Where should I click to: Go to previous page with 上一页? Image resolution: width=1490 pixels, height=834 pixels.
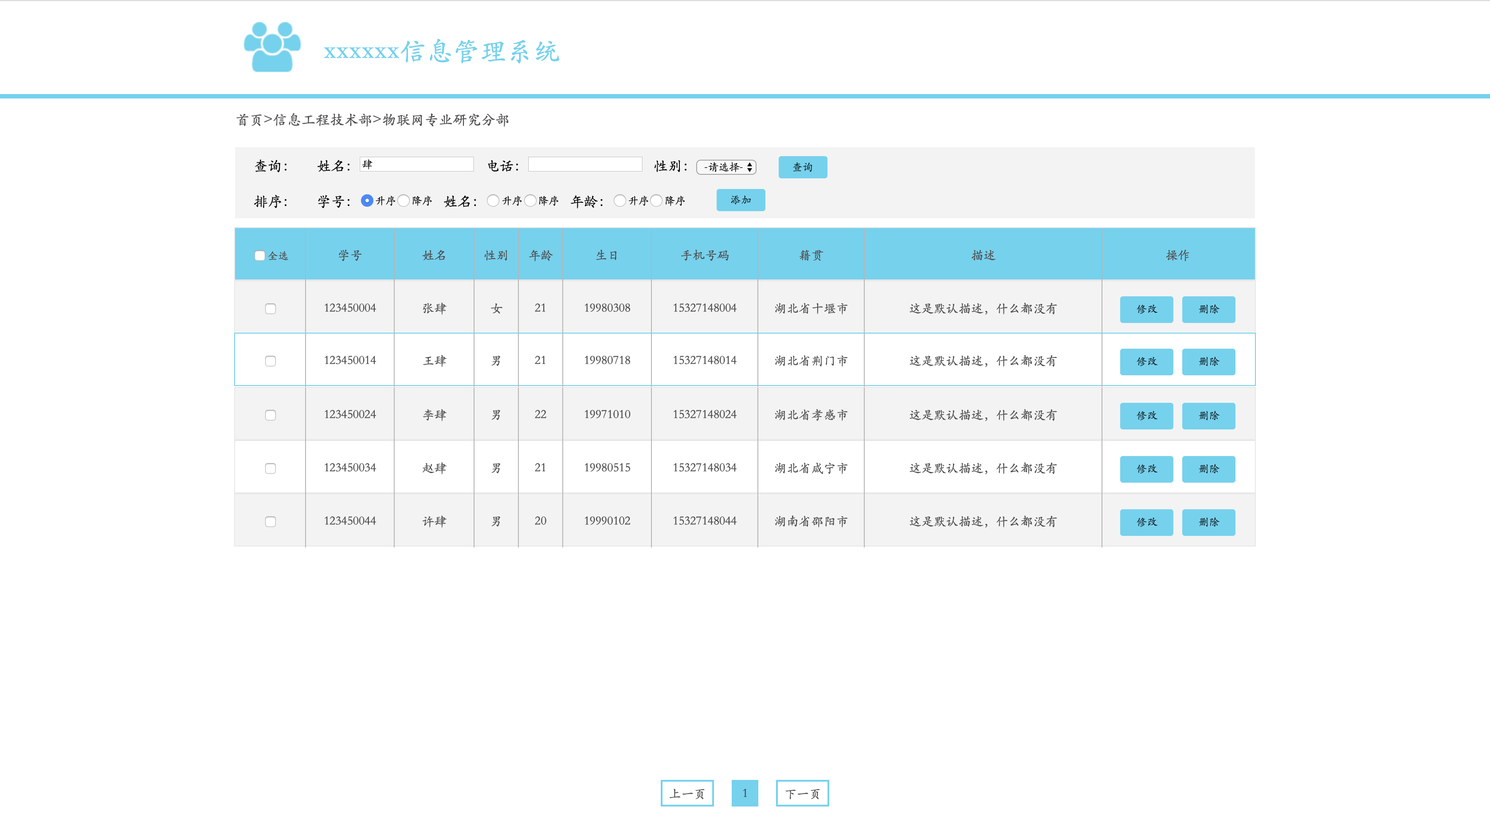[x=687, y=794]
